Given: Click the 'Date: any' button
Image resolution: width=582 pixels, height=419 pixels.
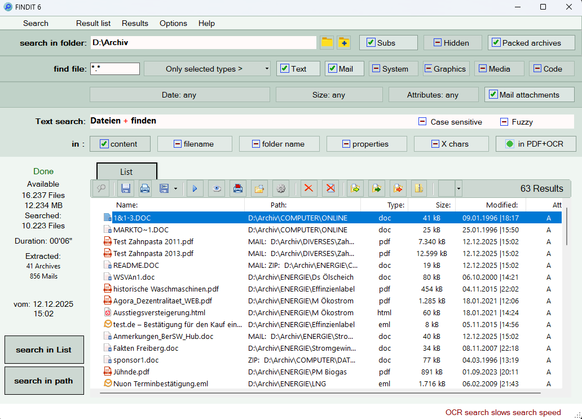Looking at the screenshot, I should 179,95.
